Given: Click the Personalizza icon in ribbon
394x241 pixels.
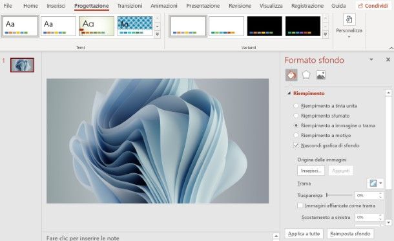Looking at the screenshot, I should pyautogui.click(x=349, y=19).
